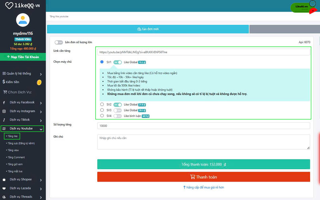
Task: Toggle Lên đơn số lượng lớn switch
Action: pos(58,42)
